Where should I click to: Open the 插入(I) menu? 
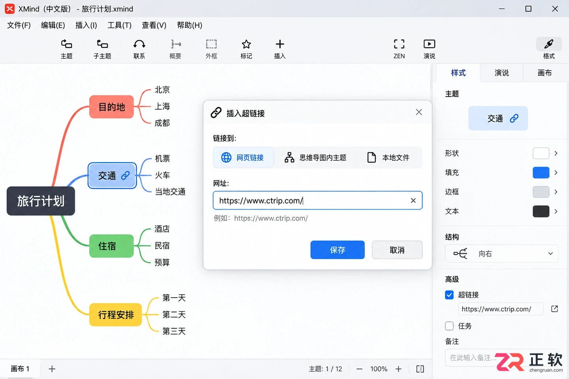[86, 25]
